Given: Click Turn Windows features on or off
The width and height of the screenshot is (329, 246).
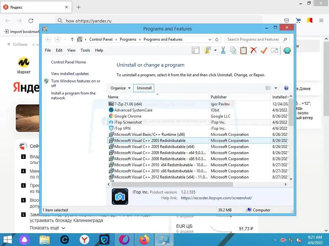Looking at the screenshot, I should tap(76, 83).
